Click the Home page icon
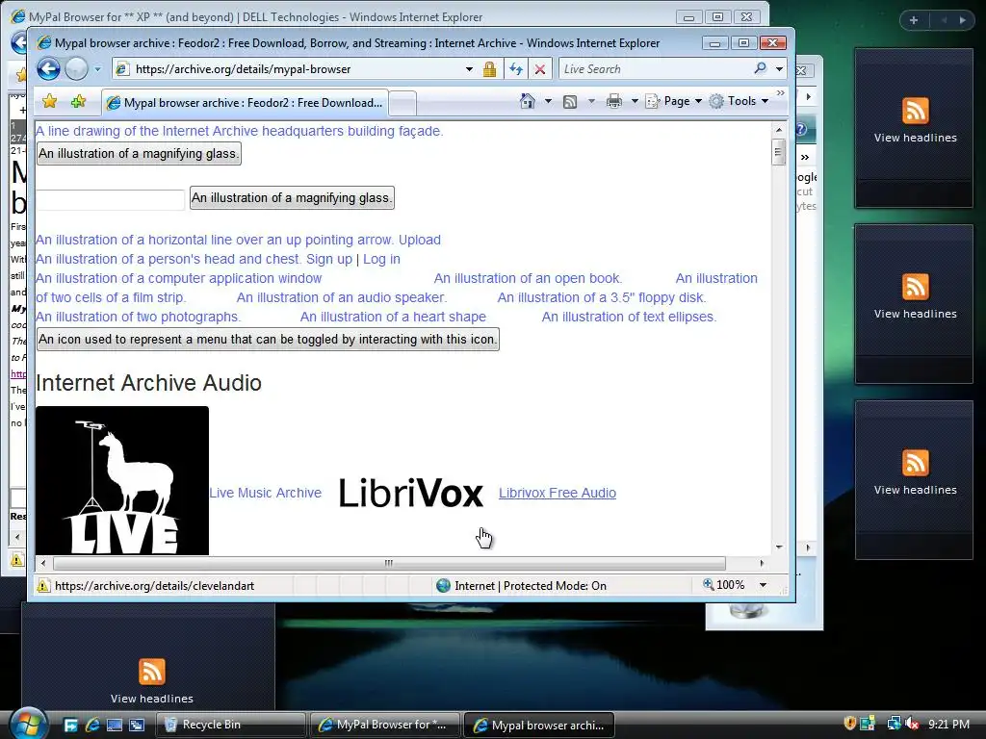 [528, 101]
